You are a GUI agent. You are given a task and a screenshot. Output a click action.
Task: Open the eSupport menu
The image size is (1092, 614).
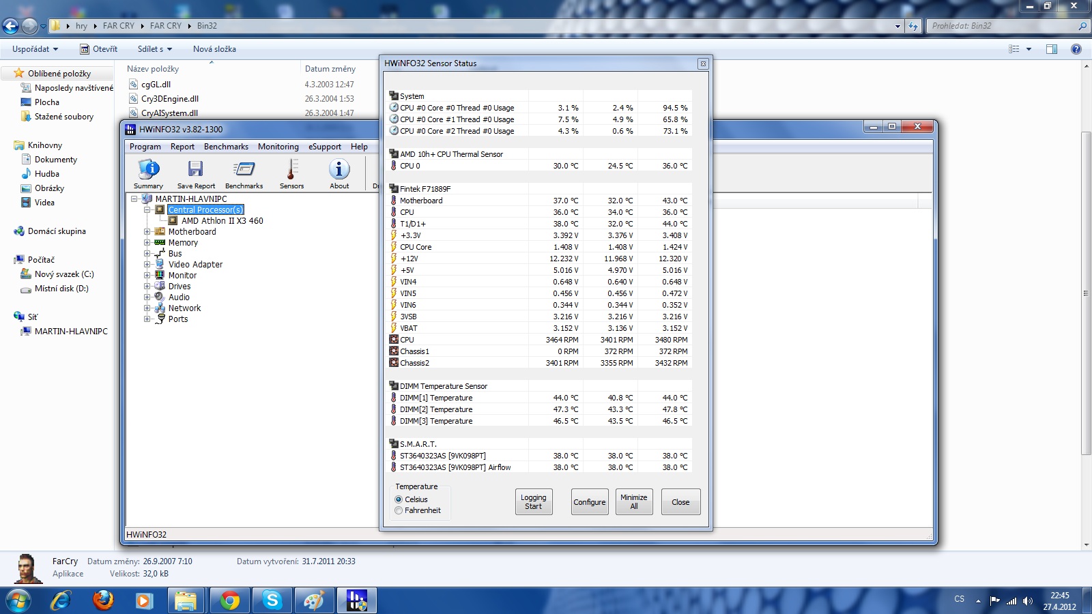pos(325,147)
